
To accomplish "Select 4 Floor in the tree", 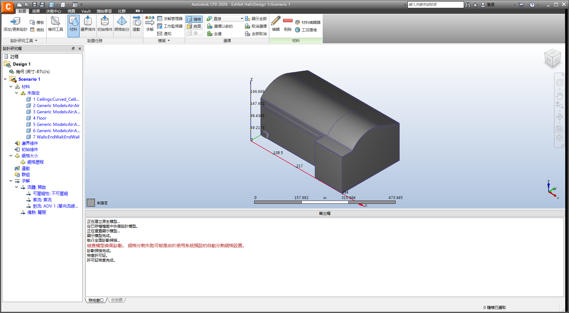I will coord(40,118).
